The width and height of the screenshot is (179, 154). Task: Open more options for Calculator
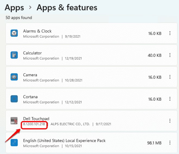pyautogui.click(x=170, y=55)
